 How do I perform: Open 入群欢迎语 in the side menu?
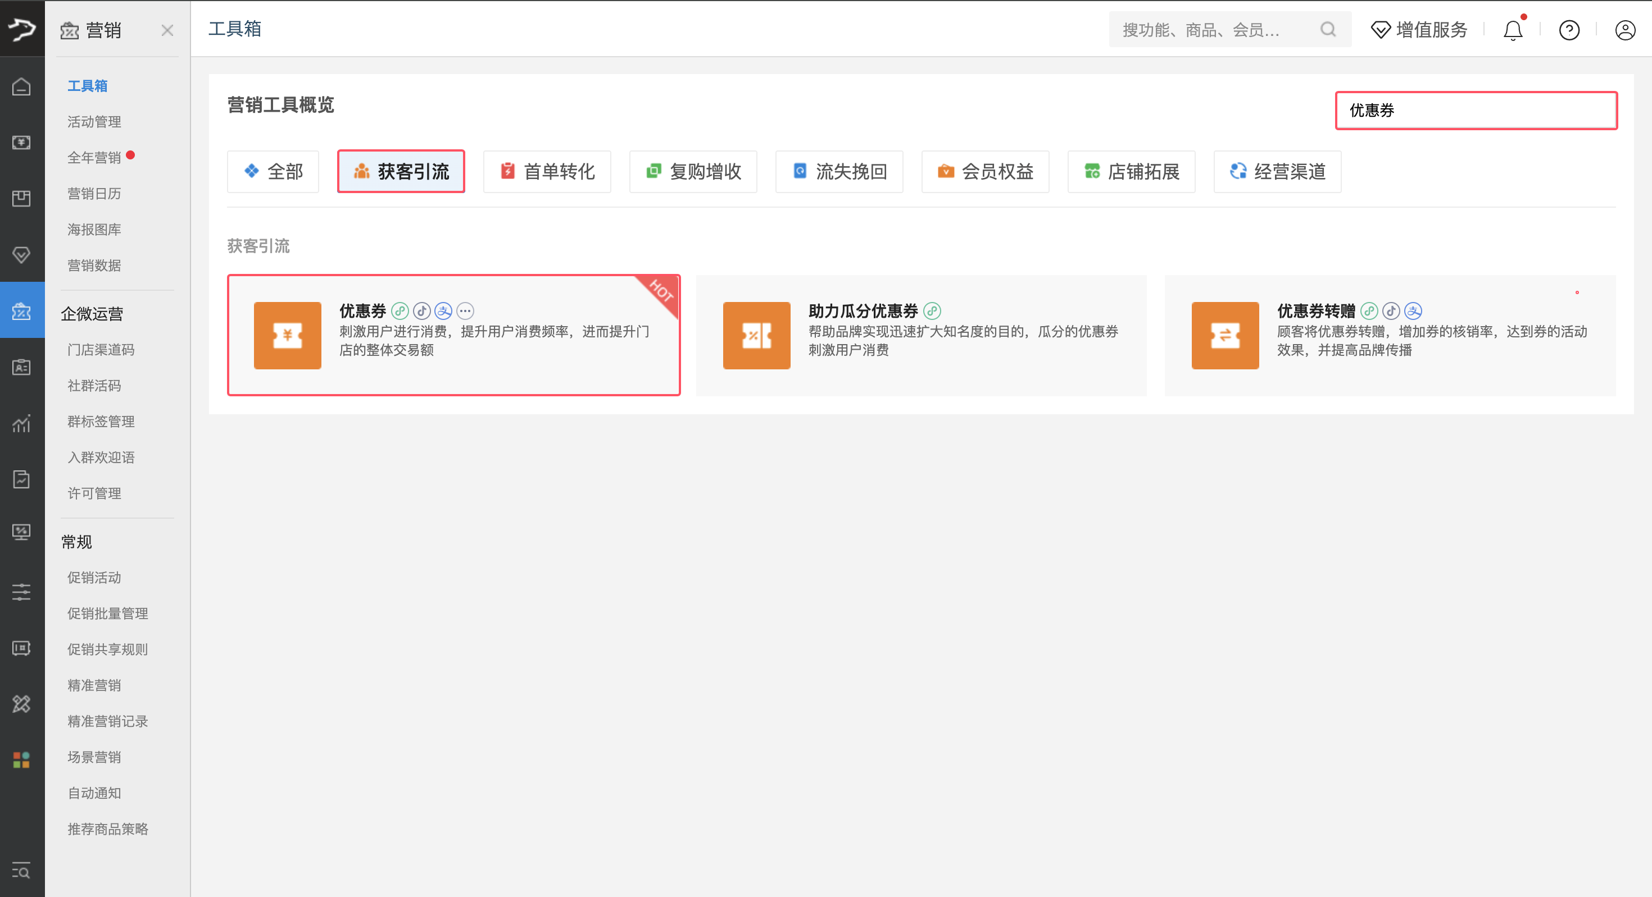(101, 457)
